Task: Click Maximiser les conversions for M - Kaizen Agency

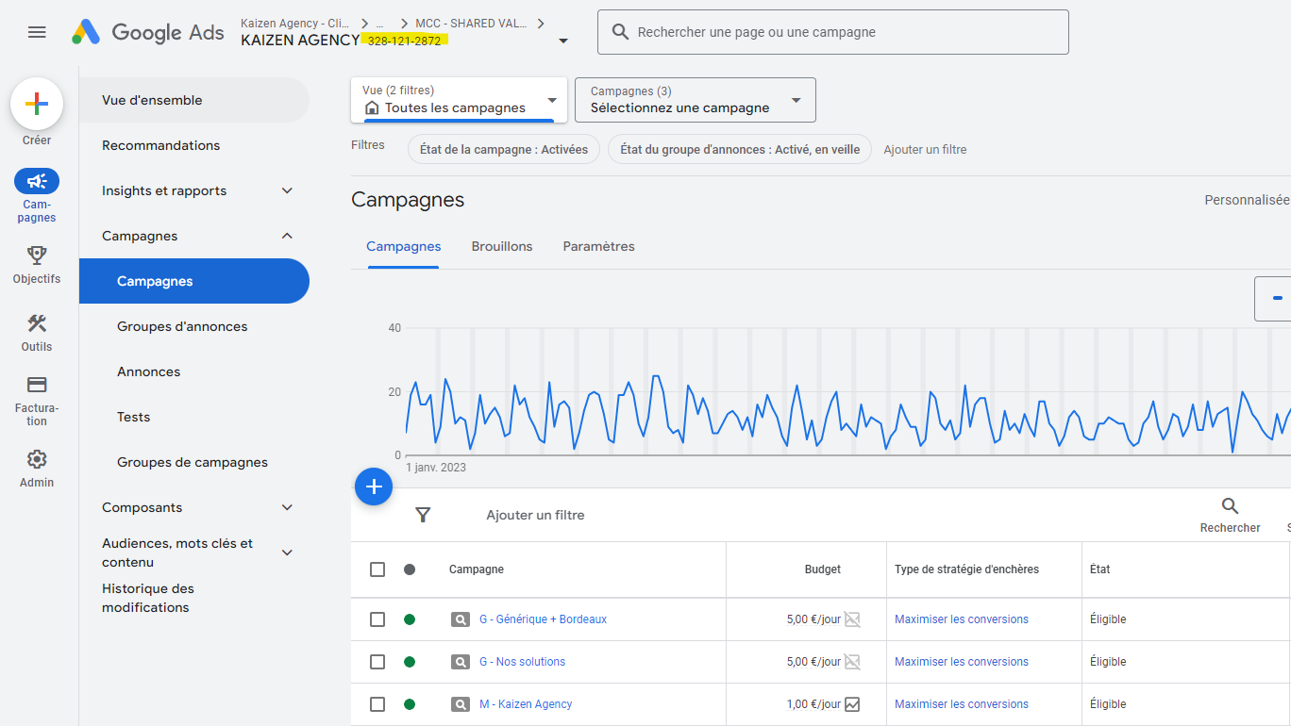Action: [x=962, y=704]
